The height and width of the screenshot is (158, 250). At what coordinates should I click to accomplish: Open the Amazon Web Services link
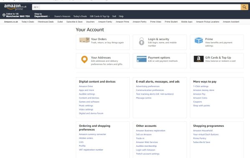[147, 142]
